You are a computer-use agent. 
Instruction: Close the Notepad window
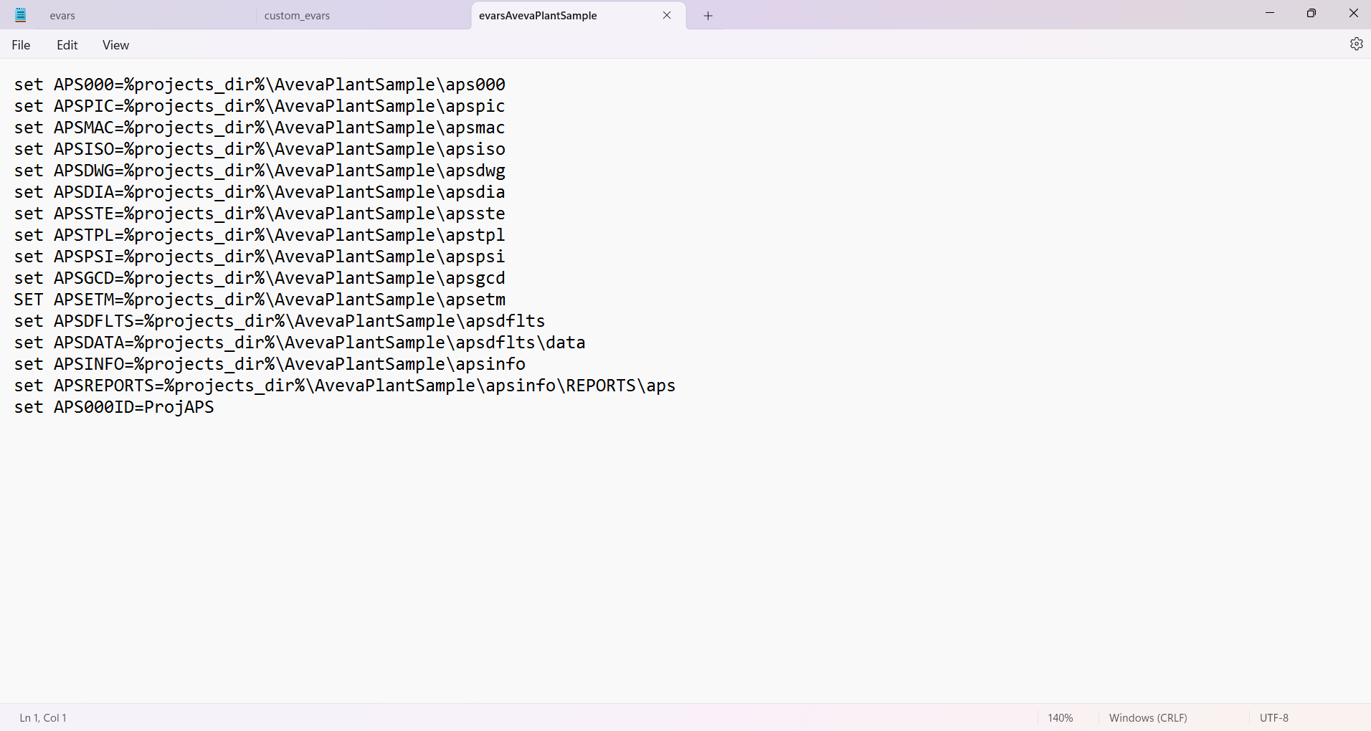(x=1353, y=14)
